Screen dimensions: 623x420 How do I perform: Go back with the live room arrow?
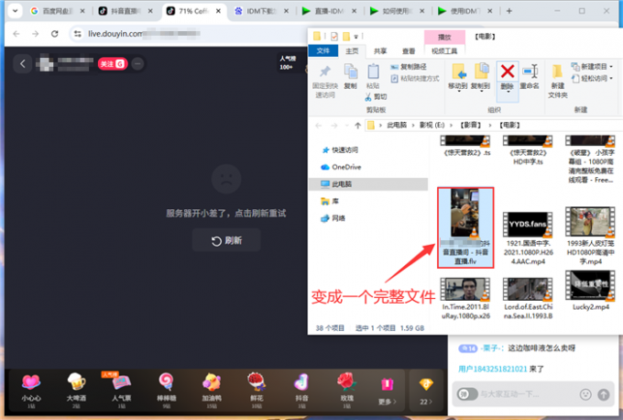(23, 63)
